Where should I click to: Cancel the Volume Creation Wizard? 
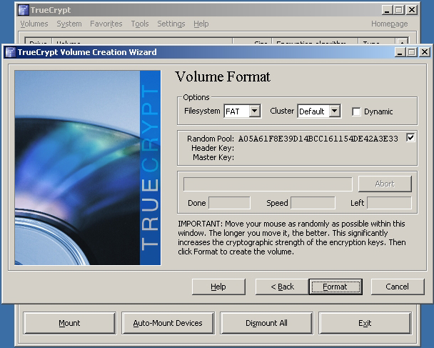click(x=397, y=287)
